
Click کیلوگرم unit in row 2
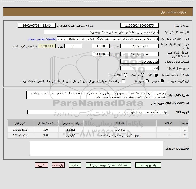pos(71,135)
